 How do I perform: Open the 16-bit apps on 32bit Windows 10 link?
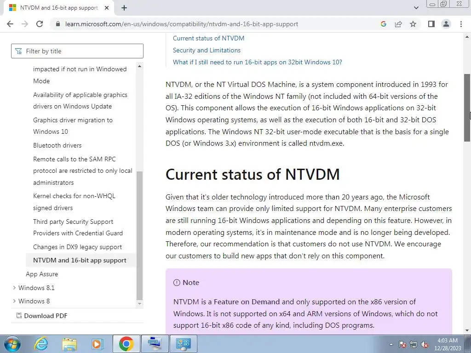click(258, 62)
